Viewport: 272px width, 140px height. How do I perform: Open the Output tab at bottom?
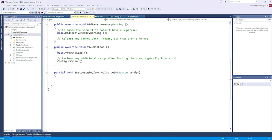48,134
